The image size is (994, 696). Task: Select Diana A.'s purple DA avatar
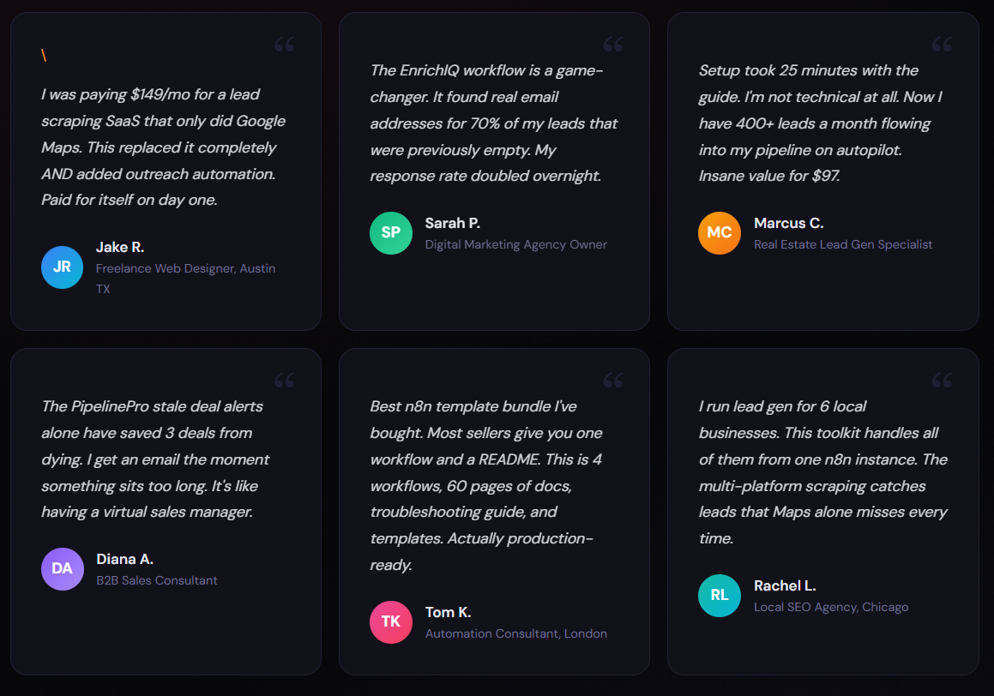(x=62, y=568)
